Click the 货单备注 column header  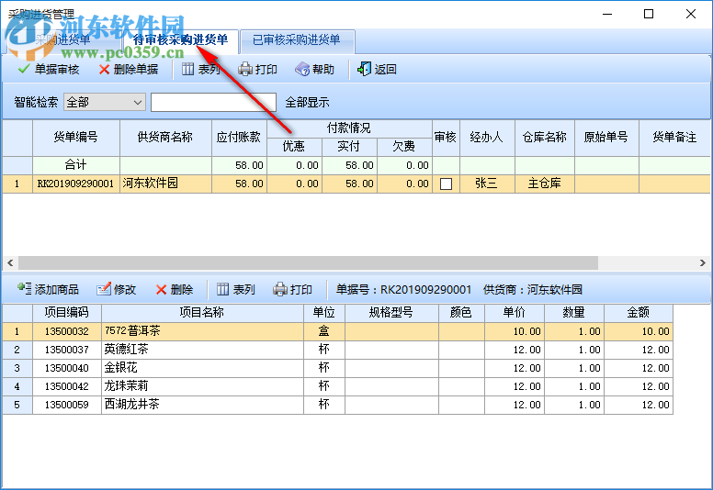click(674, 138)
